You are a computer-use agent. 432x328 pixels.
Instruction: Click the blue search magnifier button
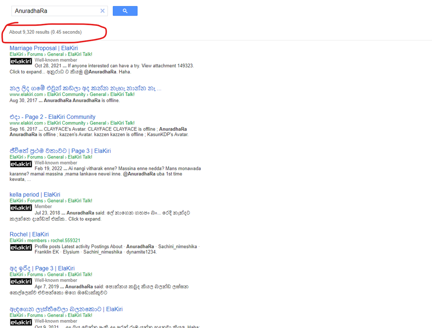click(125, 11)
